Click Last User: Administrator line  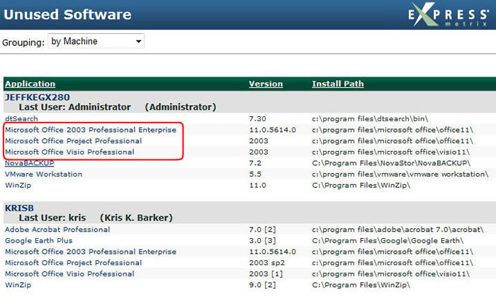pos(118,107)
